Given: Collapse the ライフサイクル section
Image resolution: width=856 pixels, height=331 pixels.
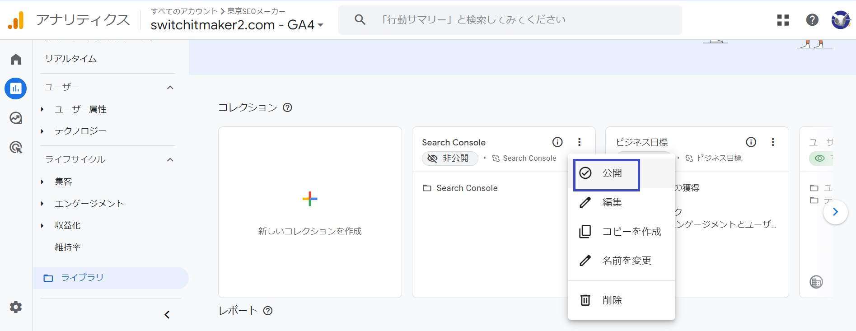Looking at the screenshot, I should 170,160.
